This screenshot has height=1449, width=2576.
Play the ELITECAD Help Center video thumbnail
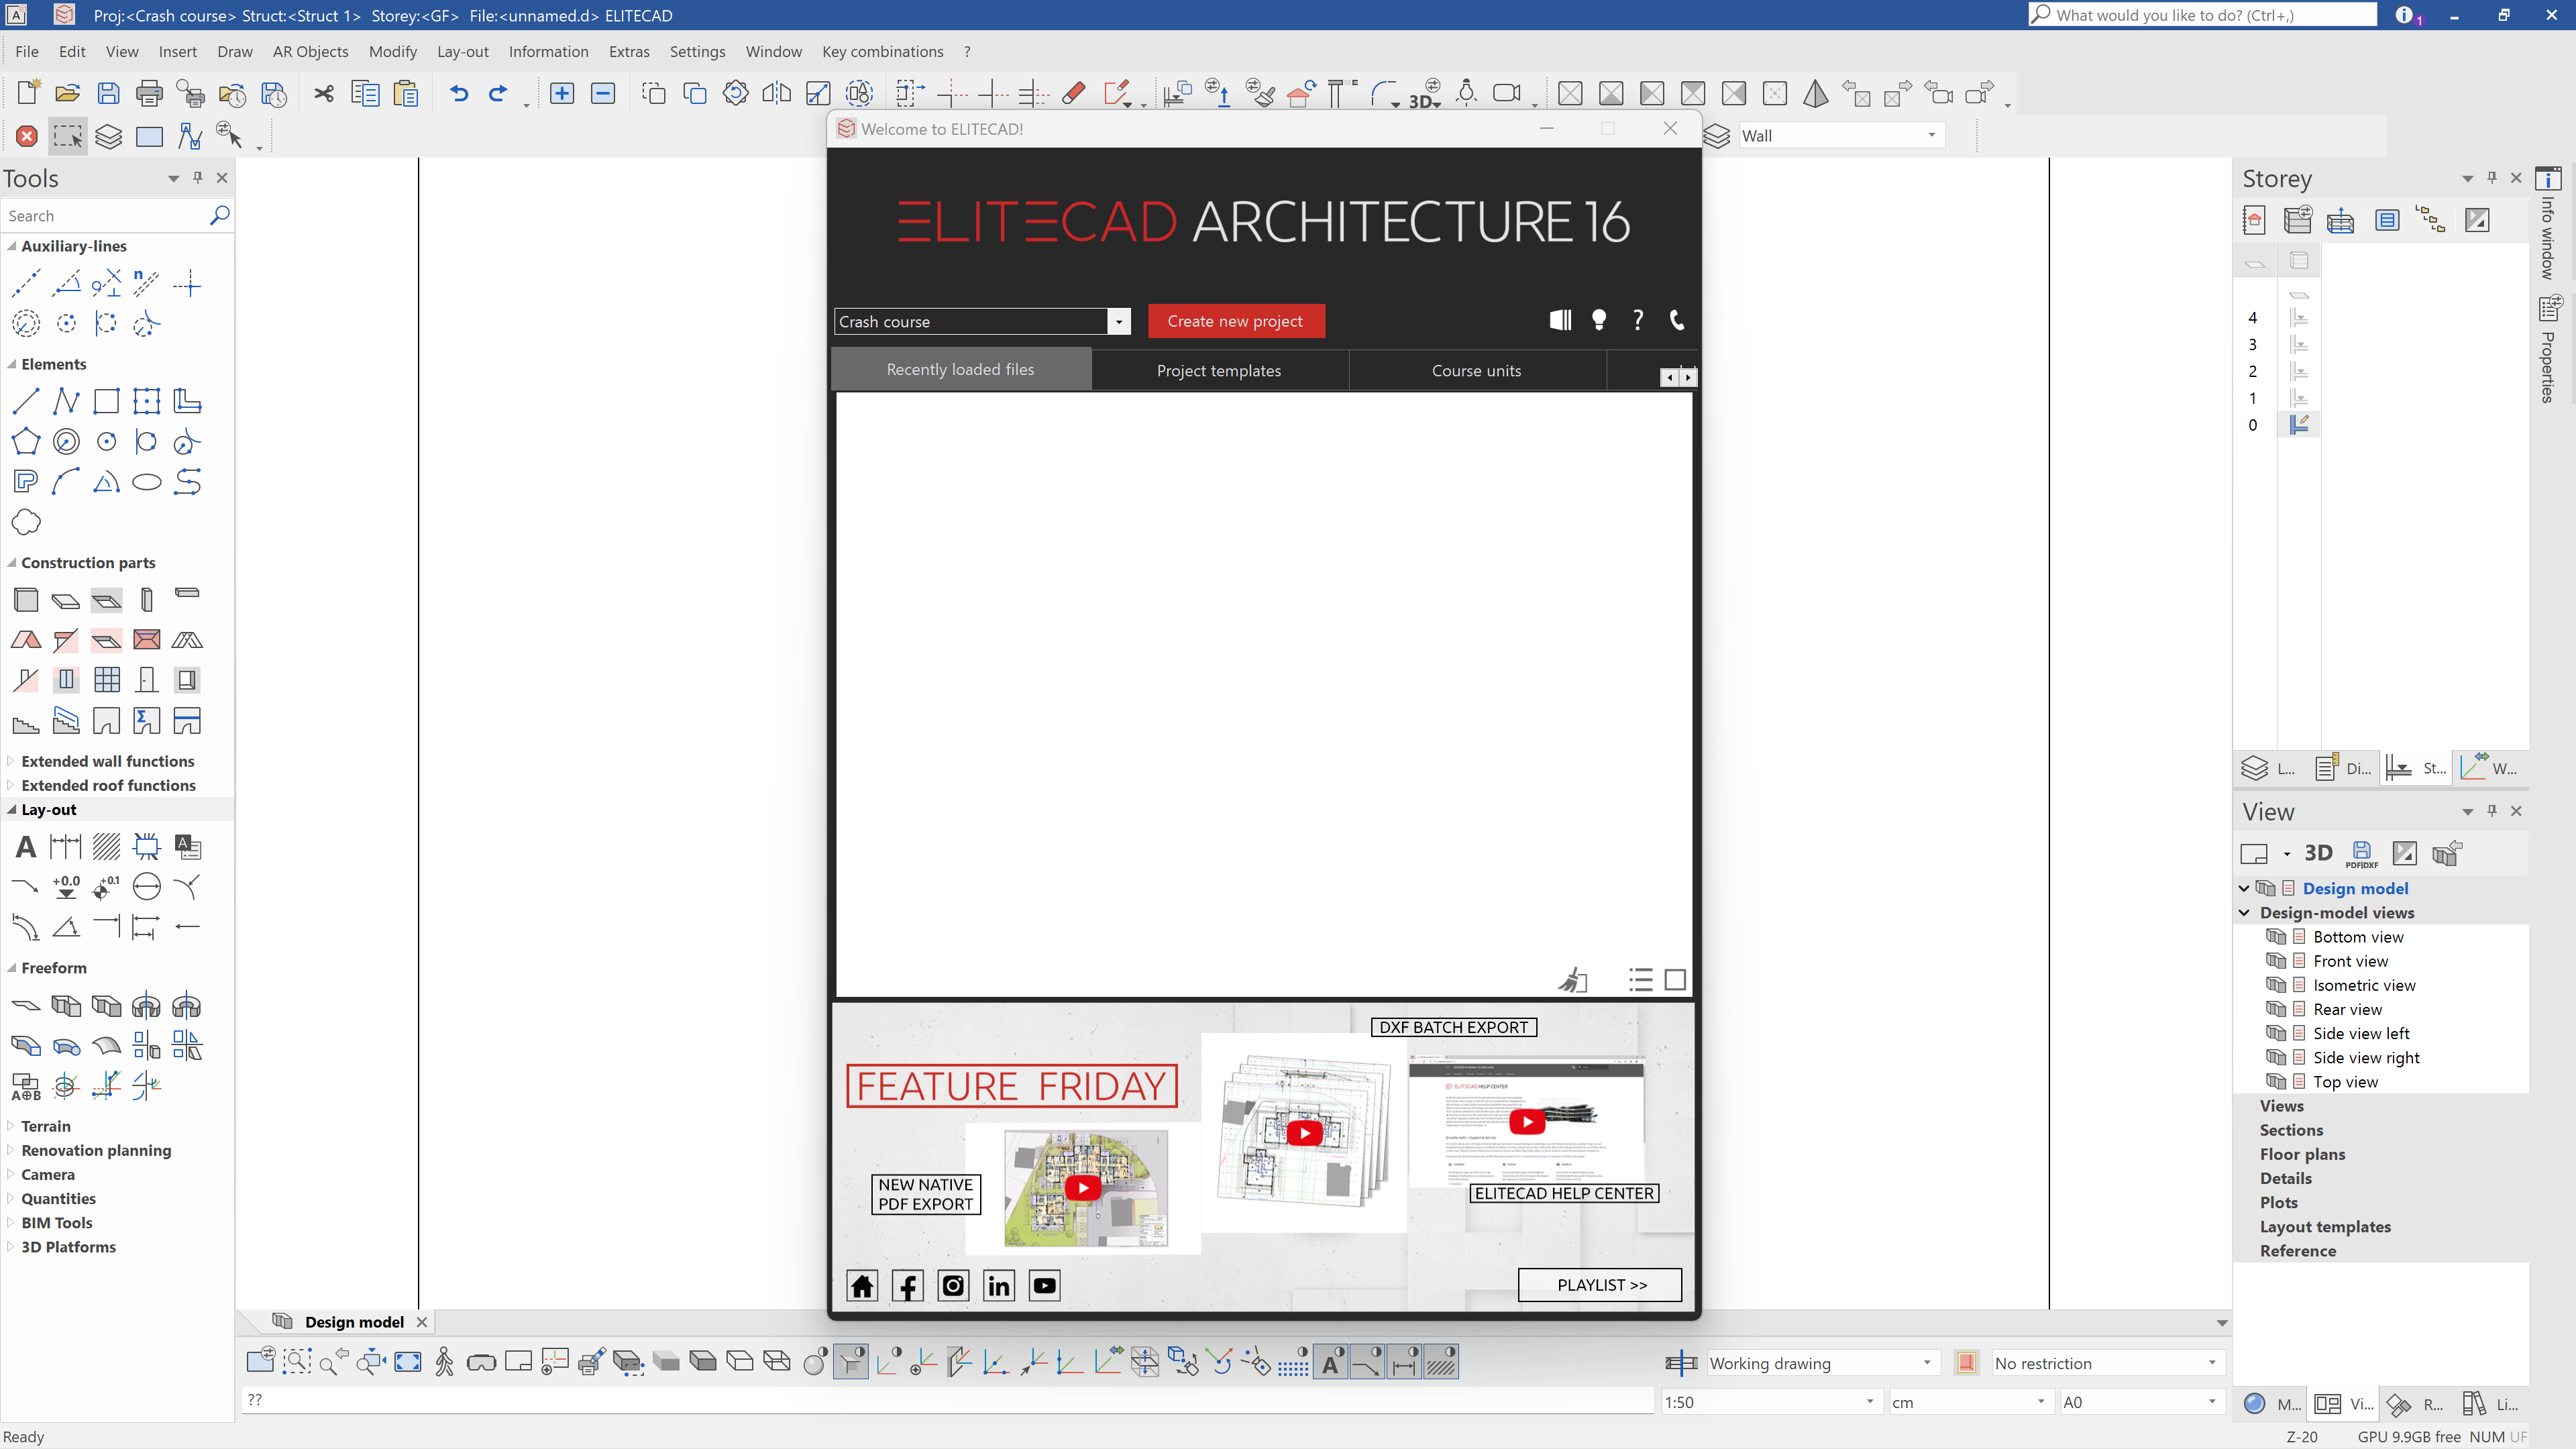click(1527, 1121)
